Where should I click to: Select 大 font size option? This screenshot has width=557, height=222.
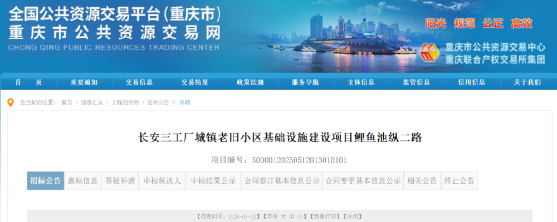[x=284, y=216]
